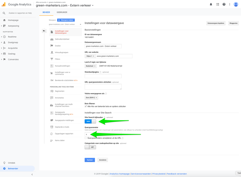Image resolution: width=241 pixels, height=177 pixels.
Task: Open Gebruikersbeheer menu item
Action: pyautogui.click(x=62, y=39)
